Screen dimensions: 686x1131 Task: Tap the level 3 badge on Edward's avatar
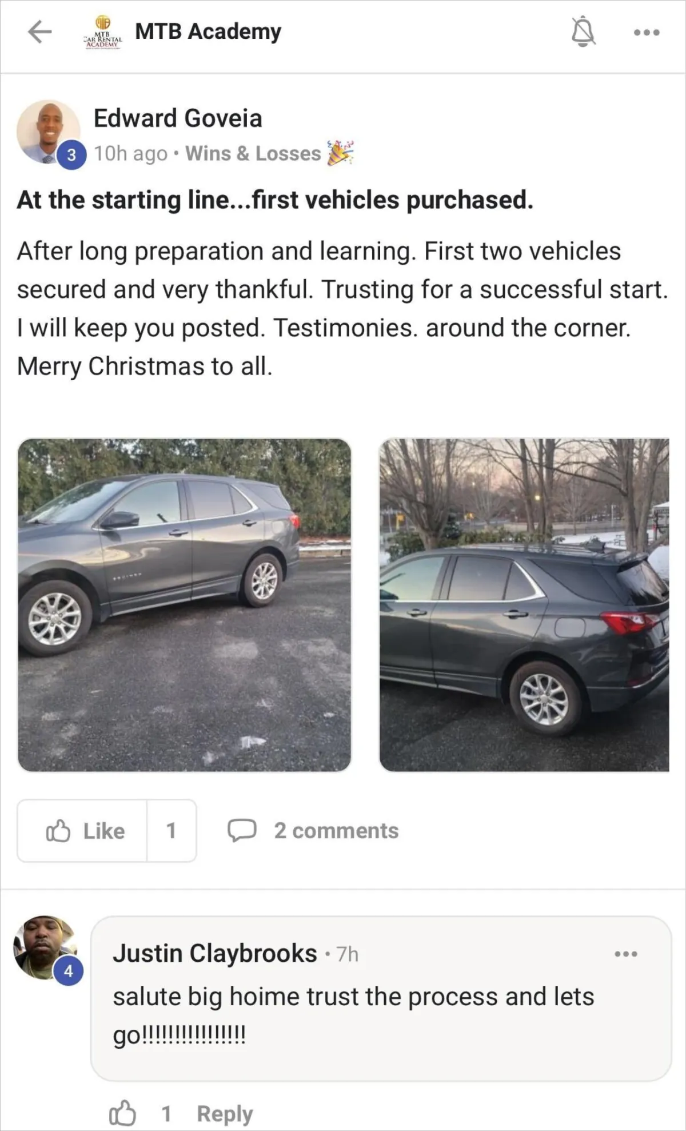(71, 155)
